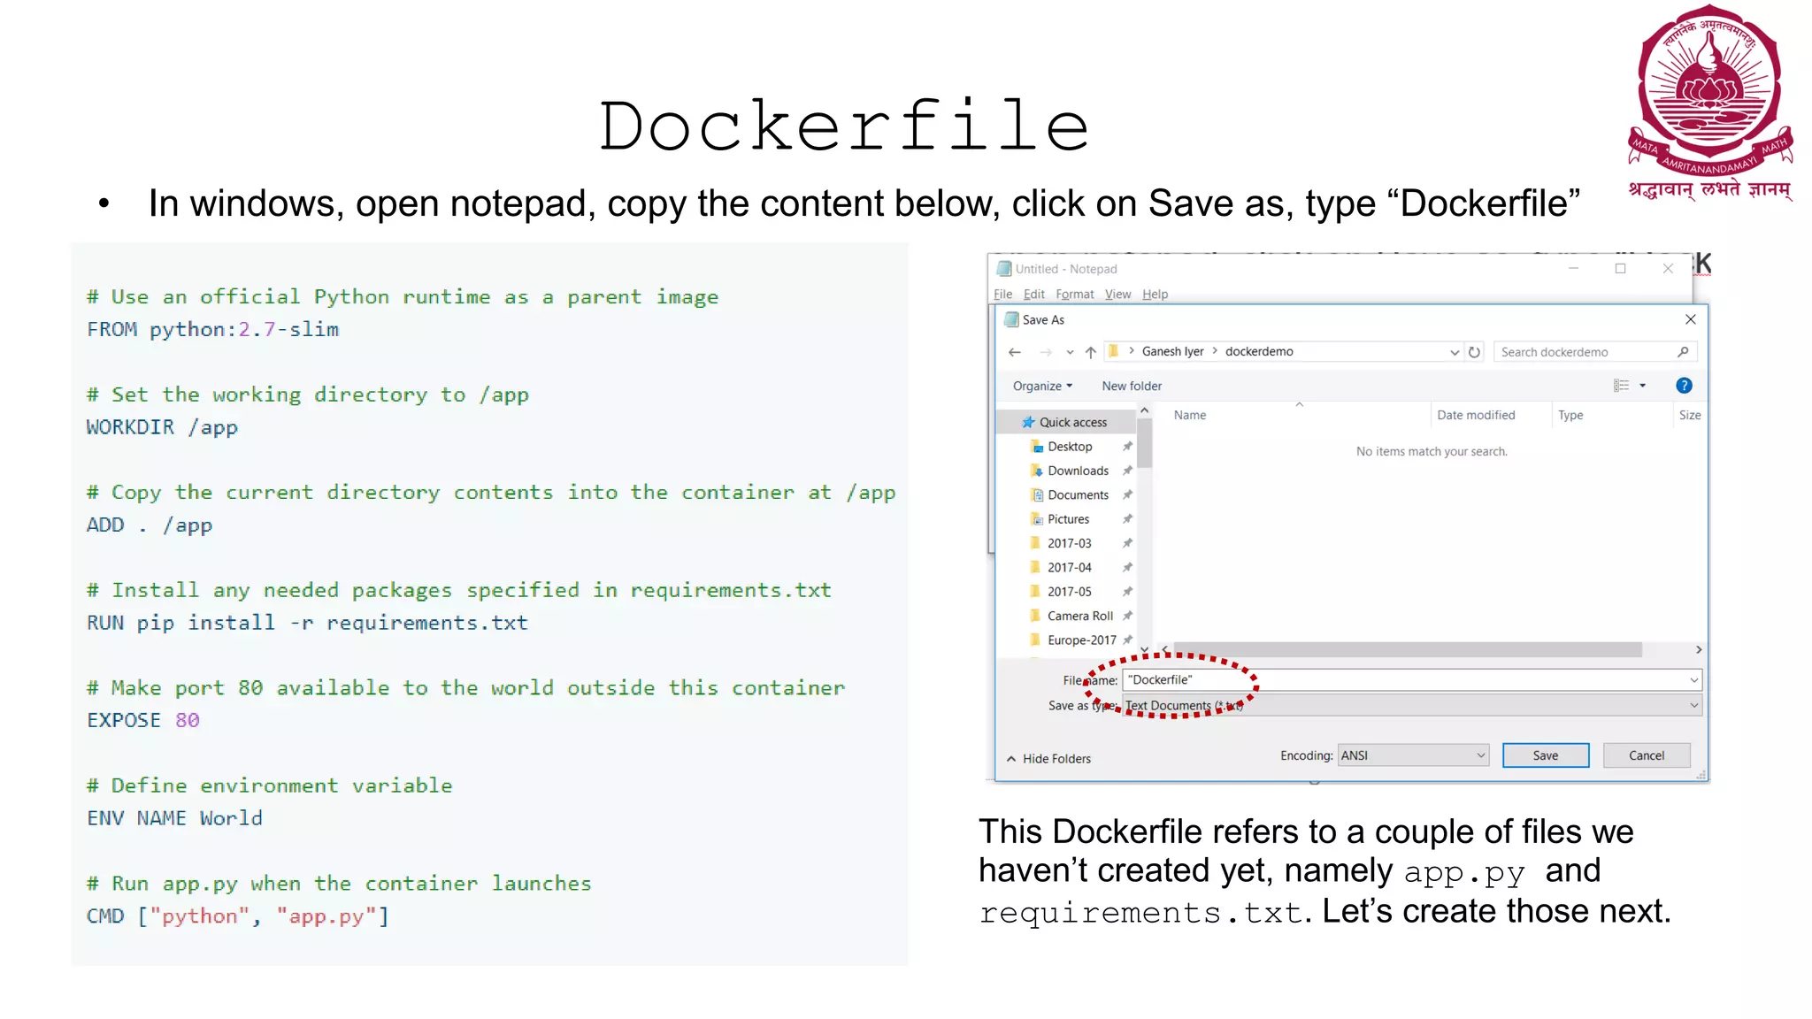
Task: Click the horizontal scrollbar right arrow
Action: coord(1698,649)
